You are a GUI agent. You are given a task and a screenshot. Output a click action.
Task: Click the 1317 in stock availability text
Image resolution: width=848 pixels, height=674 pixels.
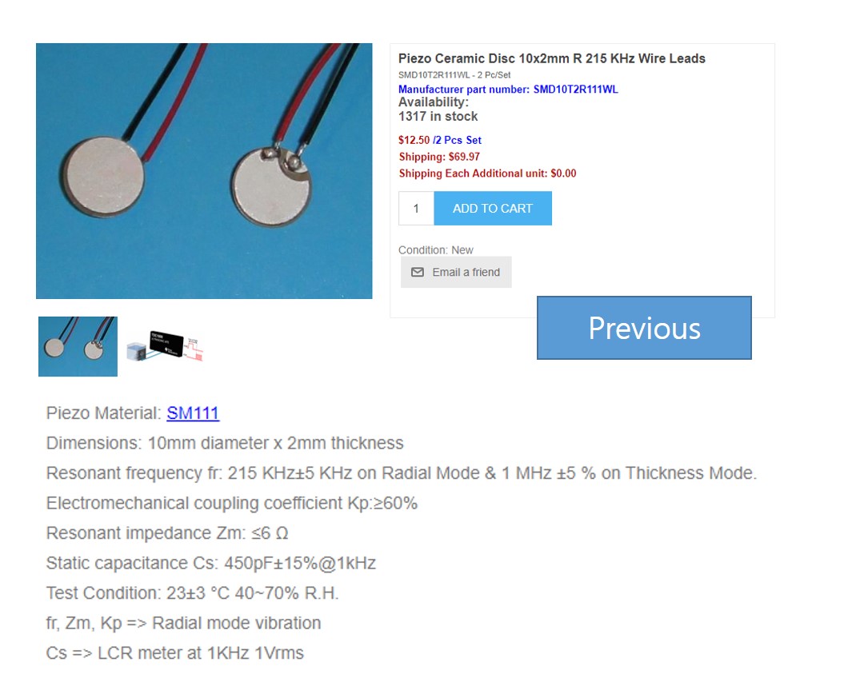pos(438,116)
